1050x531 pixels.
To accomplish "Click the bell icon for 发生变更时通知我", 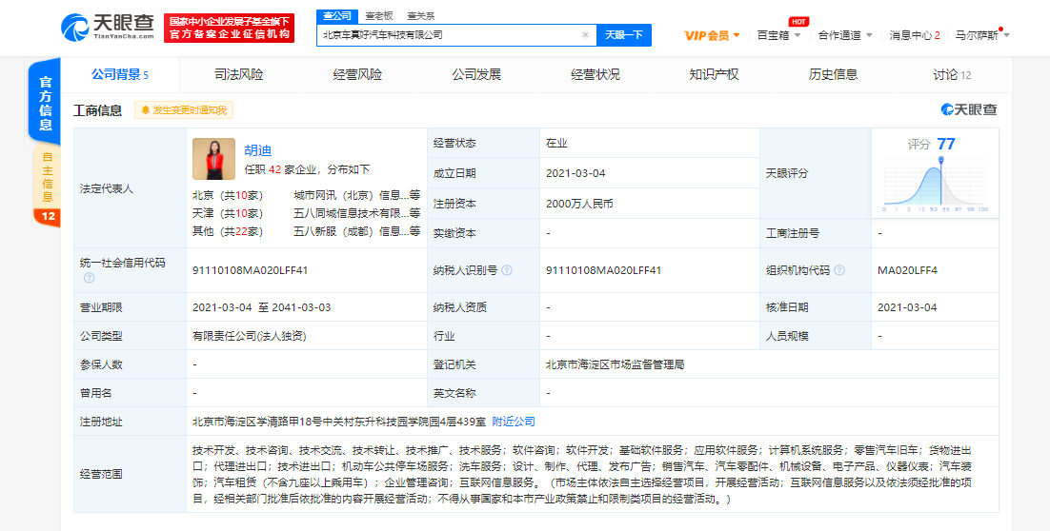I will pos(146,110).
